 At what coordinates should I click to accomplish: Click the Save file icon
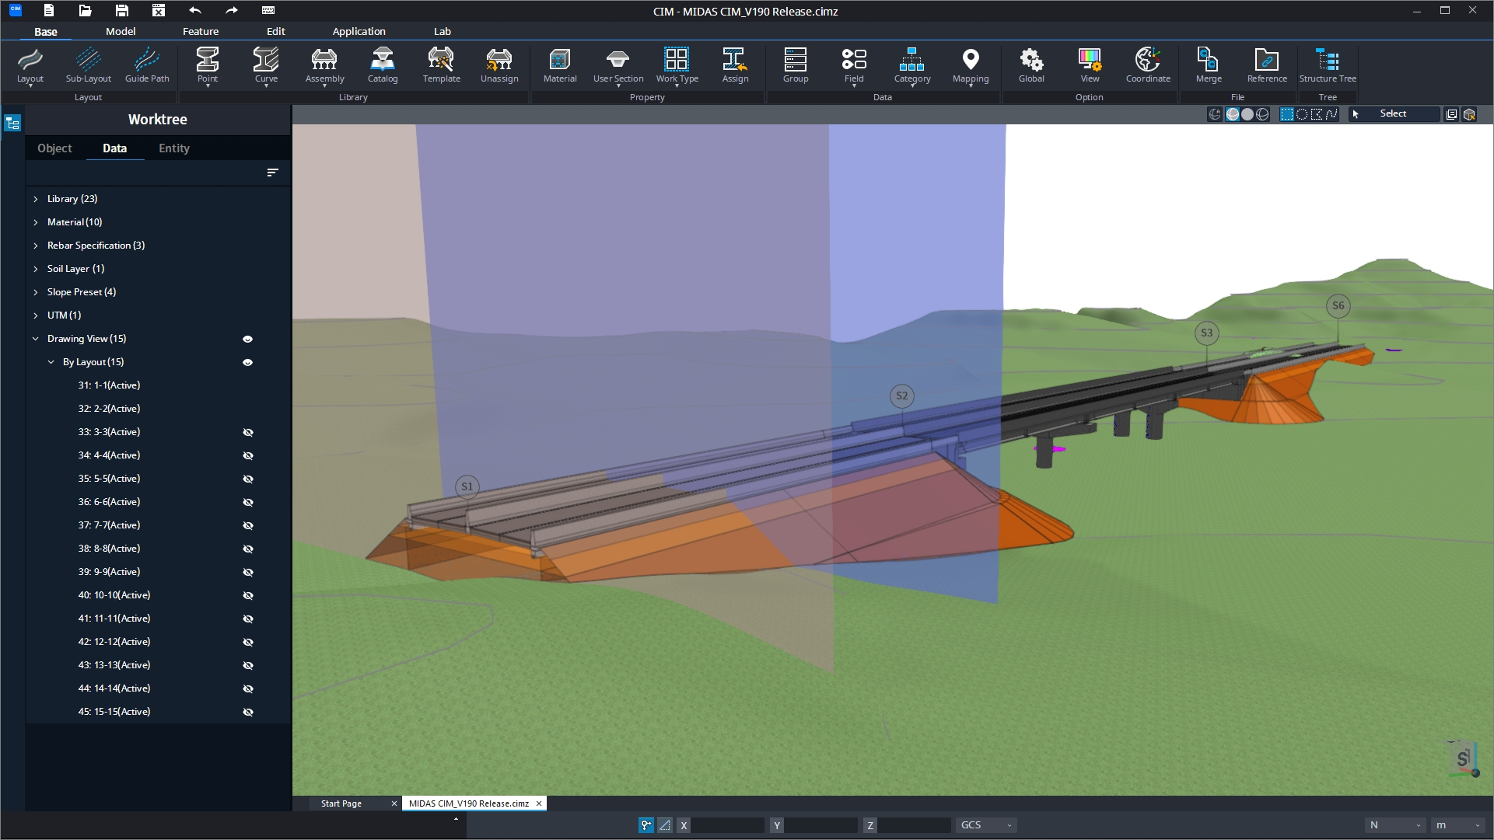coord(121,10)
